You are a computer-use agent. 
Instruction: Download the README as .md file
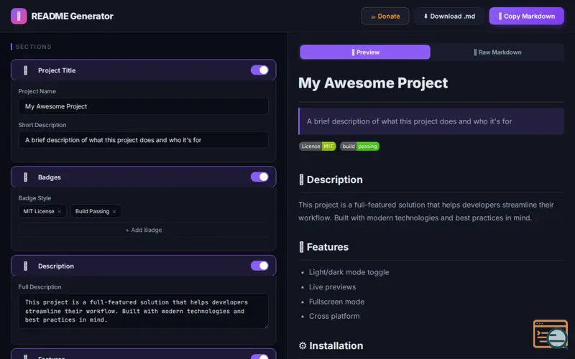tap(449, 16)
